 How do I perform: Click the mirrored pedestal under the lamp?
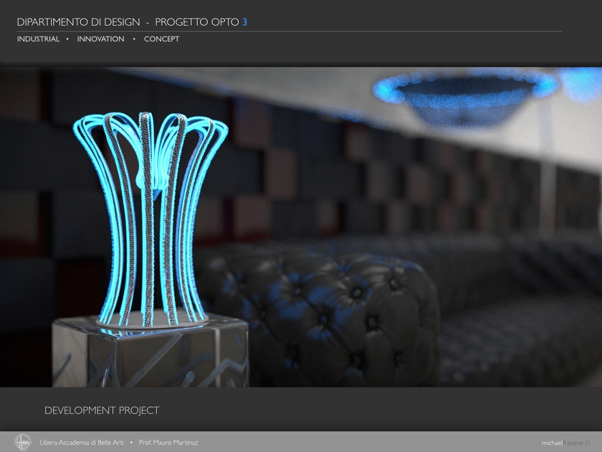pos(150,351)
